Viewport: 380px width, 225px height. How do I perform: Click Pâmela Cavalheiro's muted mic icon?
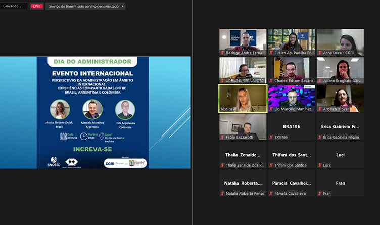click(x=271, y=194)
